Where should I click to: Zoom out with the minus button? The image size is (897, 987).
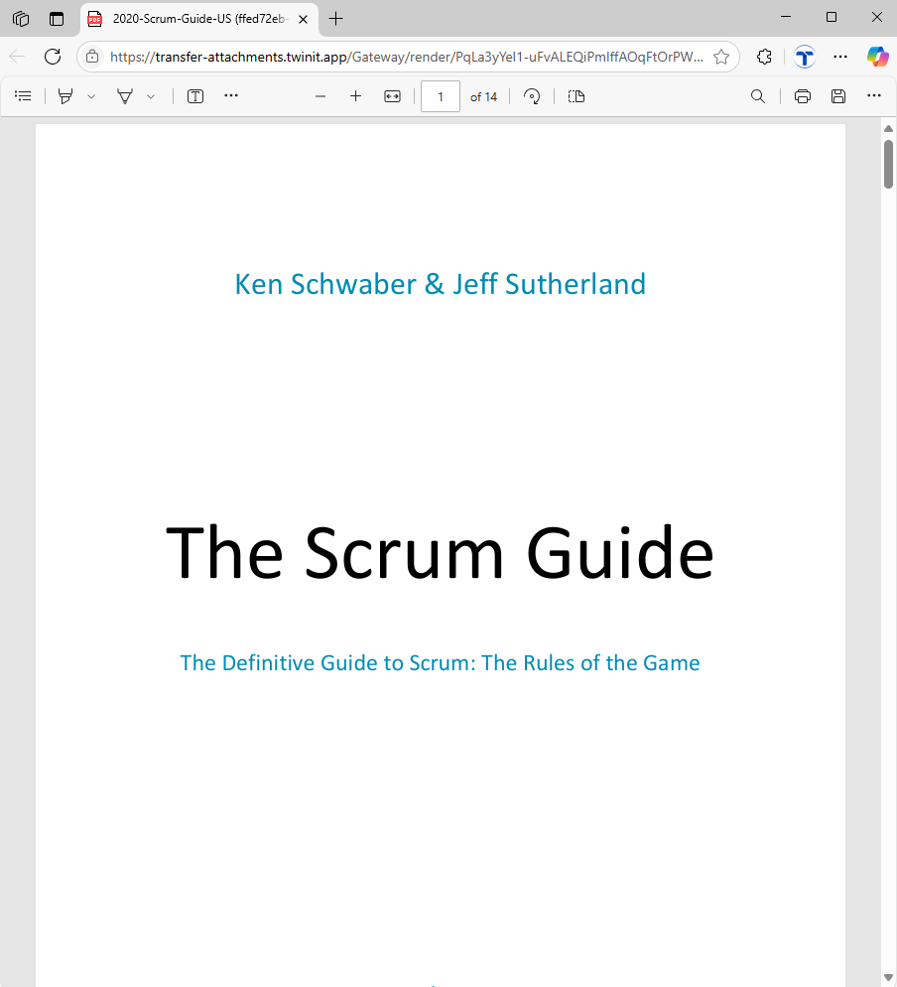coord(320,96)
